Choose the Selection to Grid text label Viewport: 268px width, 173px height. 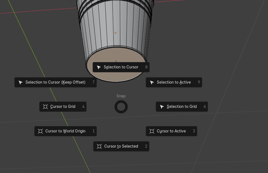coord(182,107)
